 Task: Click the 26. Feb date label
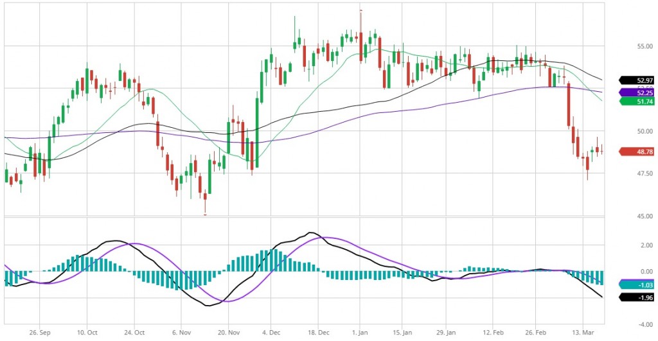(536, 332)
